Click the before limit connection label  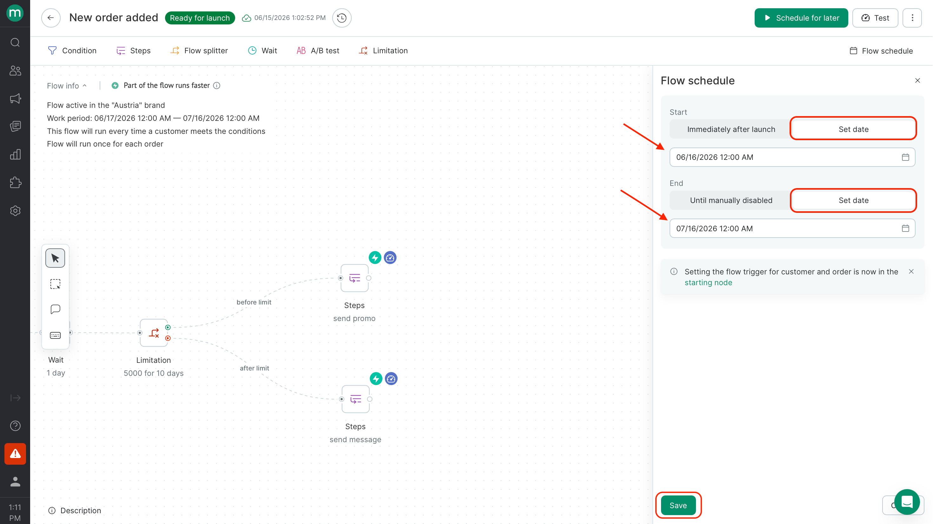[x=254, y=302]
